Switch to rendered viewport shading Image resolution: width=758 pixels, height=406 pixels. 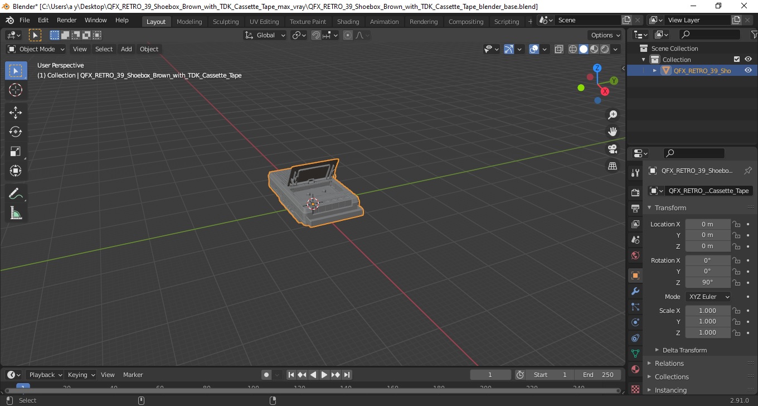pyautogui.click(x=605, y=49)
